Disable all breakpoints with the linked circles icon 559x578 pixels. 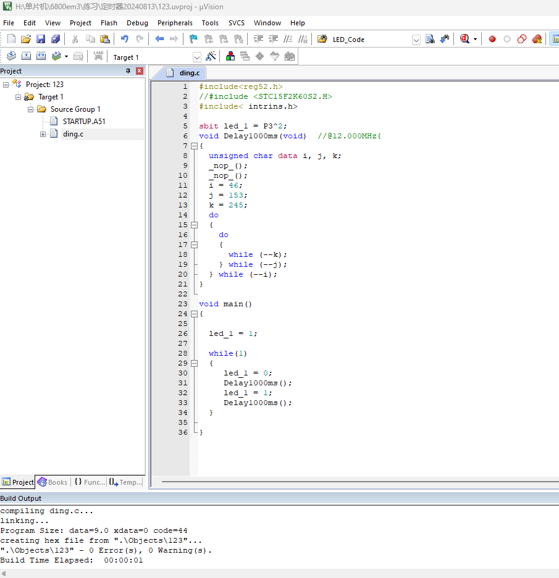[x=522, y=39]
